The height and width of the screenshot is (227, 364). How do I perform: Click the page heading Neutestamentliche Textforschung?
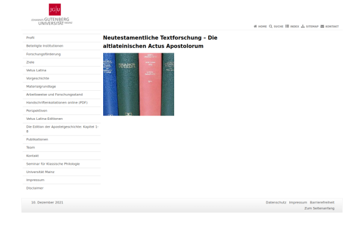(x=160, y=42)
